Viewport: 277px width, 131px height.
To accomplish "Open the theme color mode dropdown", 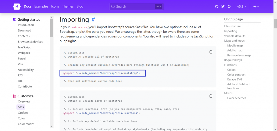I will (x=256, y=6).
